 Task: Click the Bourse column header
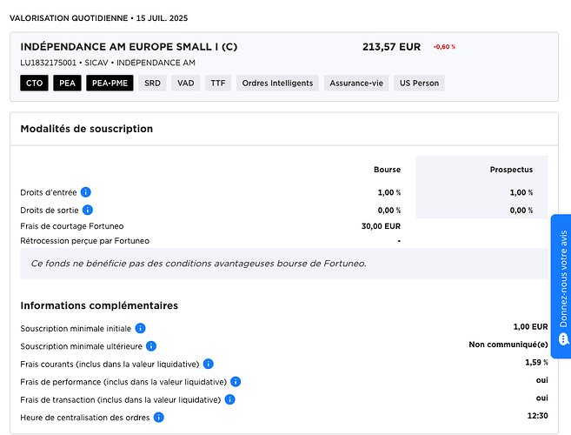387,170
